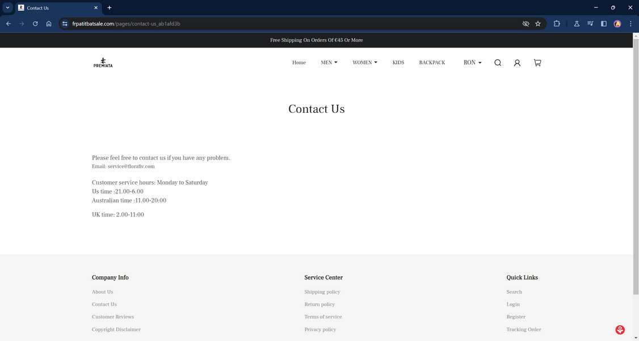Open the account icon in the header
This screenshot has width=639, height=341.
point(517,62)
